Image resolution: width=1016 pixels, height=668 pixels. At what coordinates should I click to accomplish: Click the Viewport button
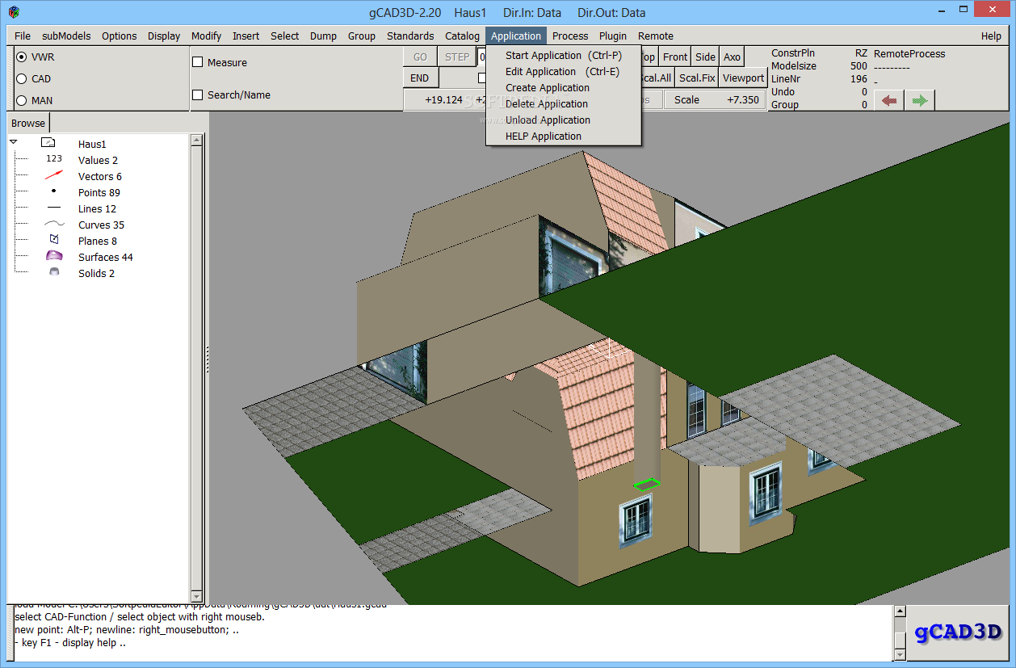click(743, 78)
